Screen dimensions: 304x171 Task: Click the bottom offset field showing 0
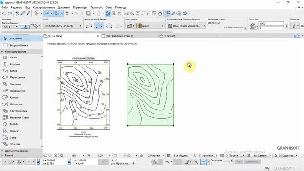(x=271, y=28)
